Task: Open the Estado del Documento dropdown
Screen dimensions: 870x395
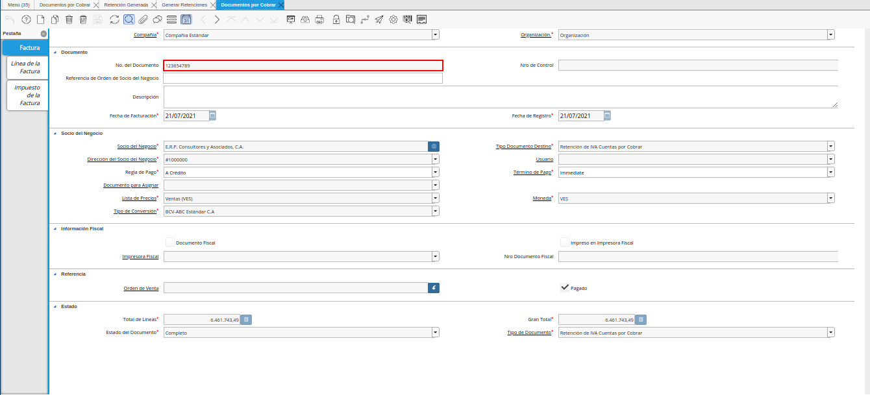Action: [435, 332]
